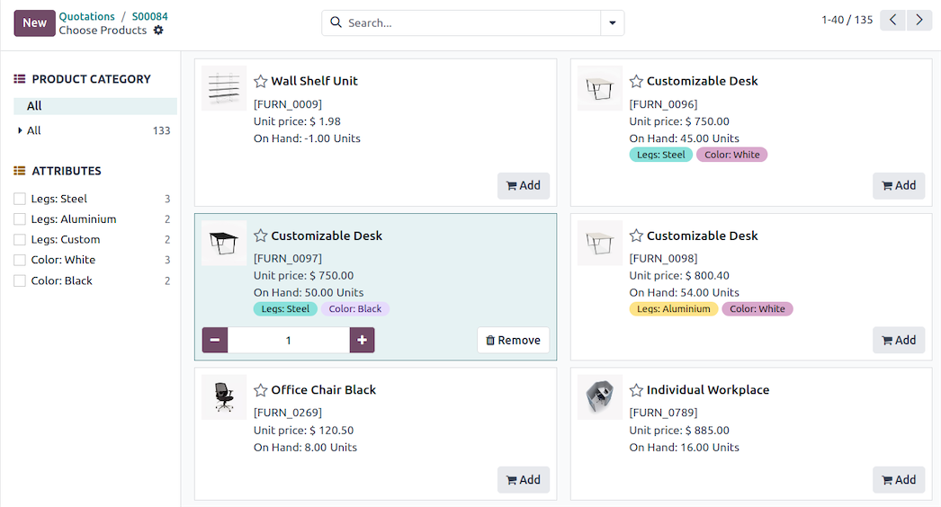Tick the Color: Black attribute checkbox

[x=20, y=280]
